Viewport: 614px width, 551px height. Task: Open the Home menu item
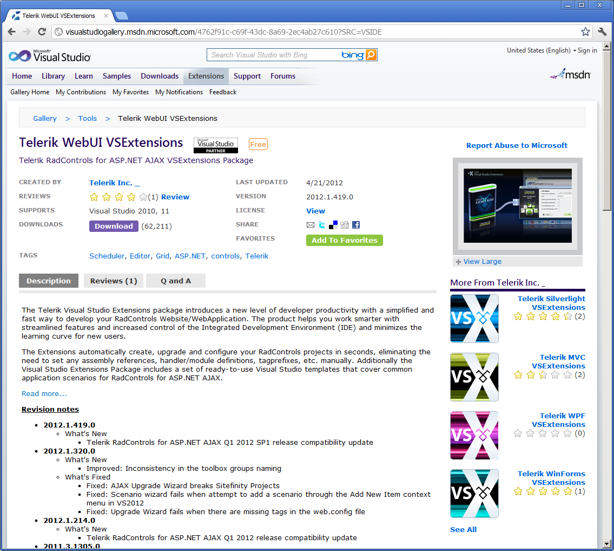(x=22, y=76)
